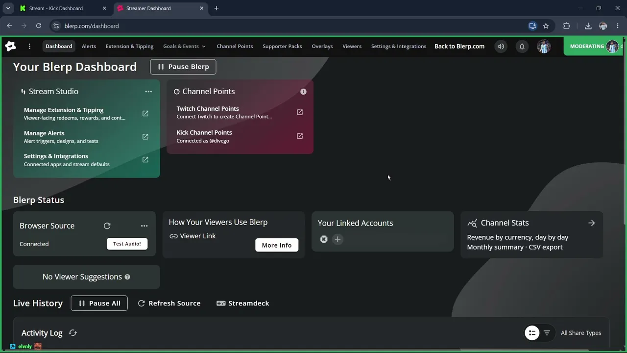Image resolution: width=627 pixels, height=353 pixels.
Task: Click the More Info button
Action: pos(277,245)
